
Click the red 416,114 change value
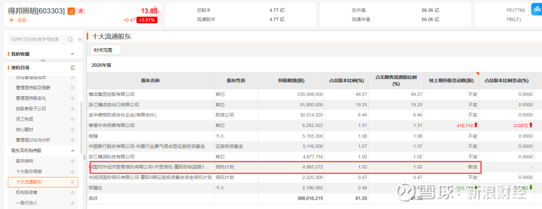click(x=464, y=125)
